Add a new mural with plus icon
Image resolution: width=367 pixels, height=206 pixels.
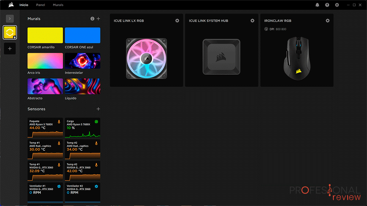click(x=98, y=19)
